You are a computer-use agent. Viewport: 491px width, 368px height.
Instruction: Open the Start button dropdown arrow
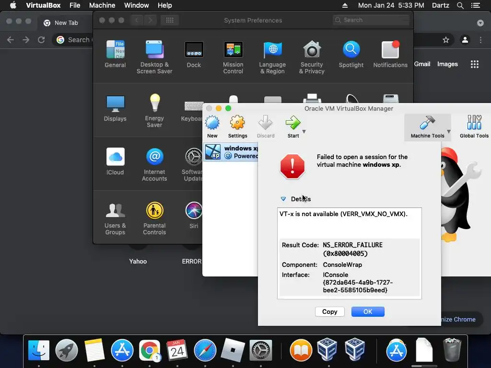304,132
